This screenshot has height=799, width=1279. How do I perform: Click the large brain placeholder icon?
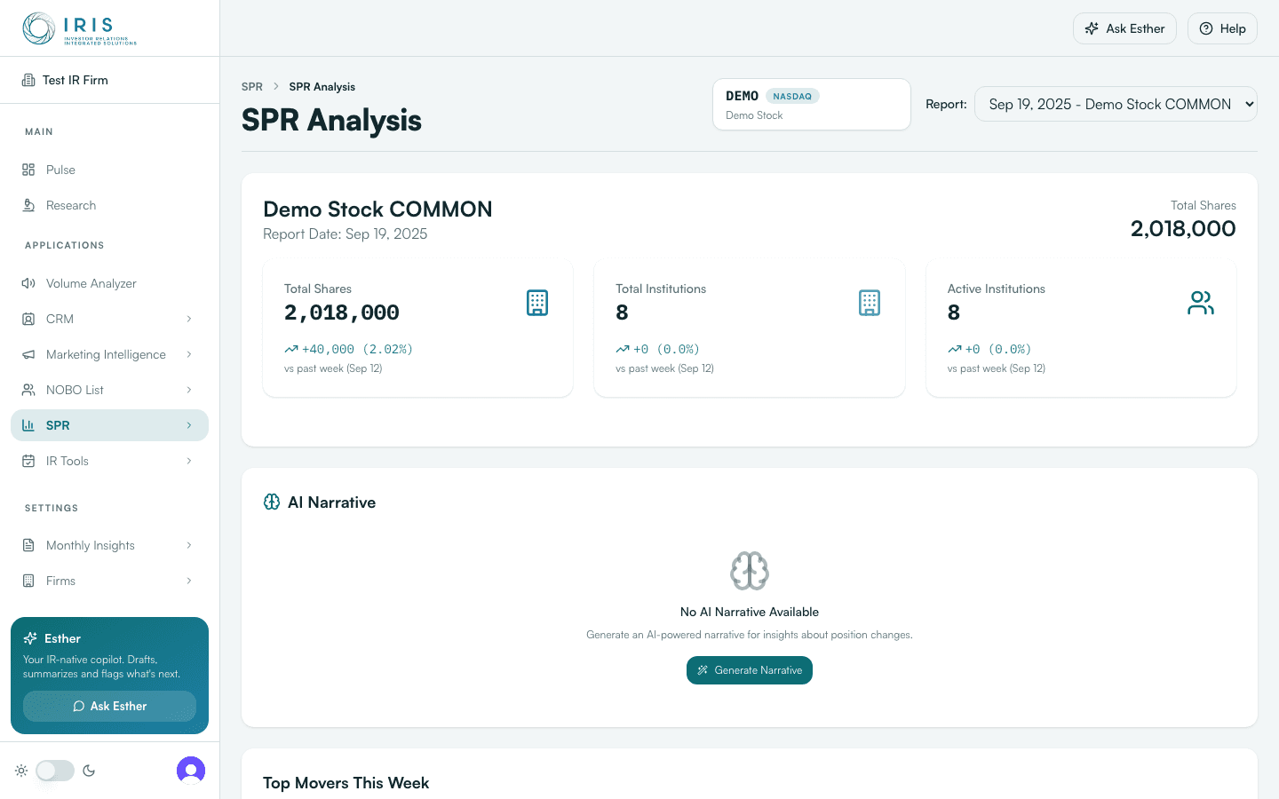pos(750,571)
